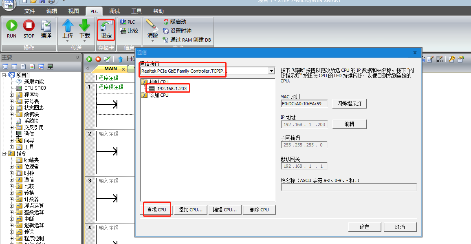This screenshot has width=471, height=244.
Task: Click the blue 上传 upload arrow icon
Action: (x=68, y=25)
